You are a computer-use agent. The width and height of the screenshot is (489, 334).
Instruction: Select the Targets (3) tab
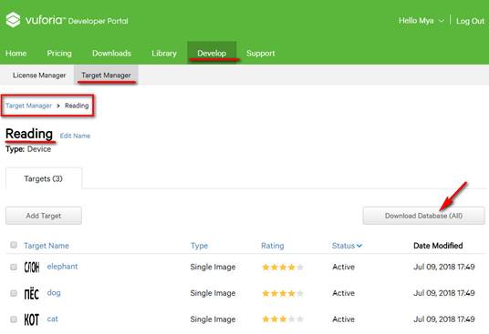point(44,178)
